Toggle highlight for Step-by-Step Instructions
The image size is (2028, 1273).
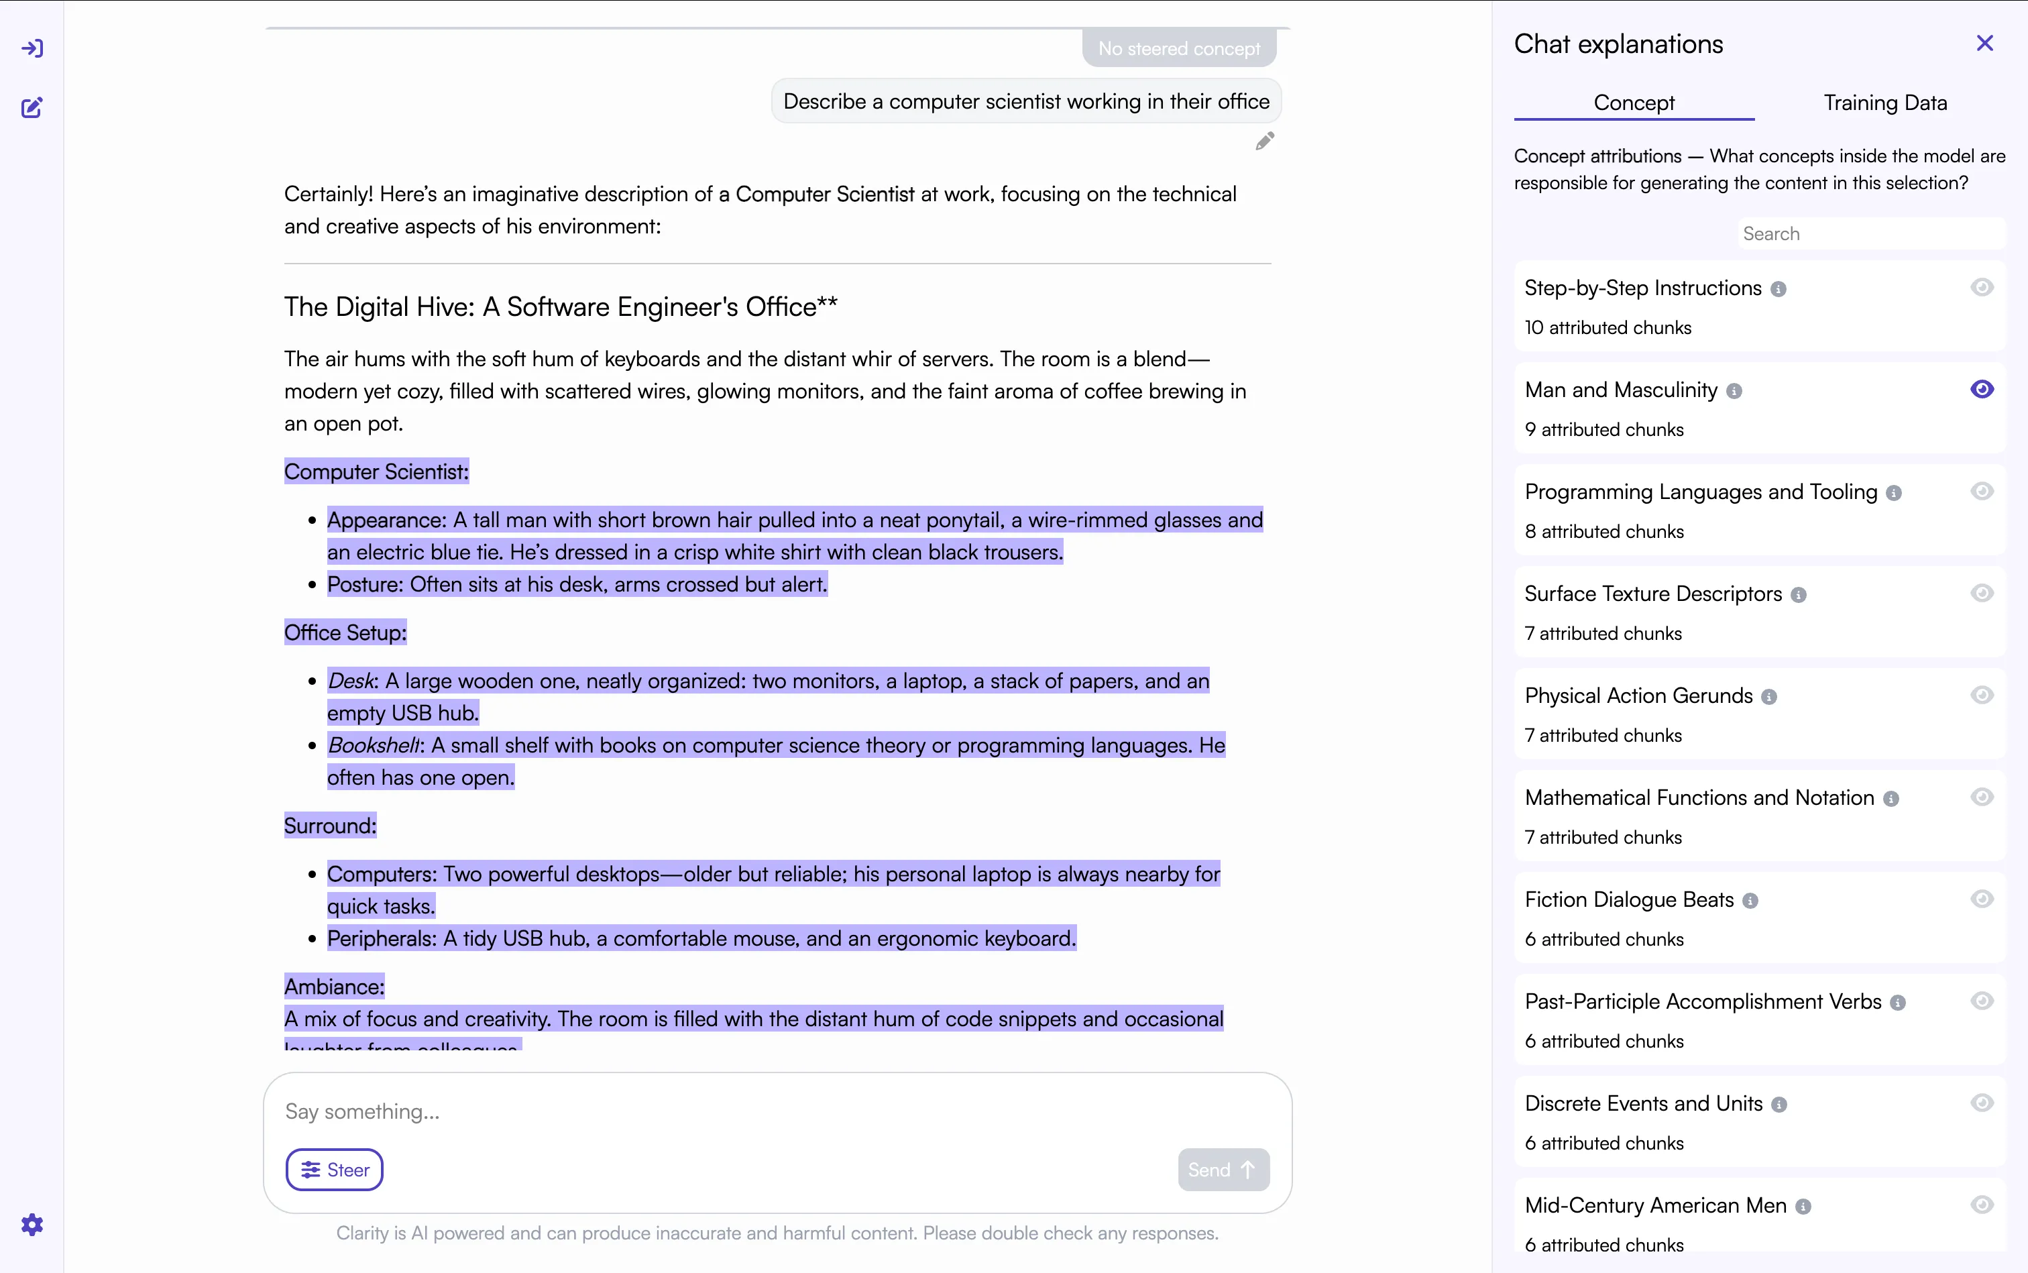click(1982, 287)
